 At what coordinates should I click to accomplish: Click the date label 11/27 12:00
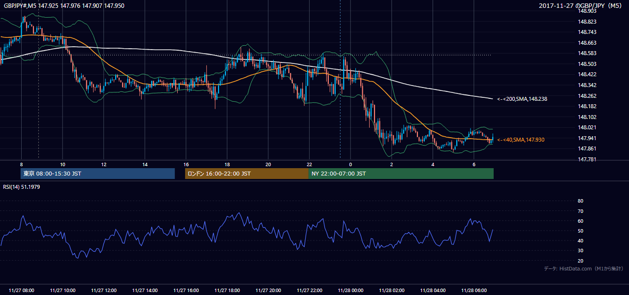104,291
